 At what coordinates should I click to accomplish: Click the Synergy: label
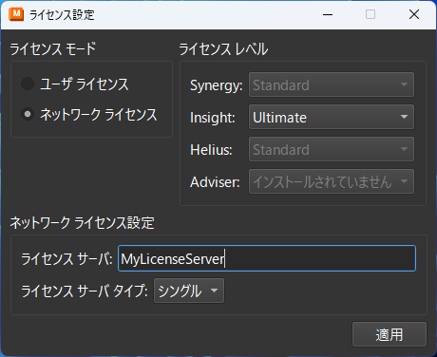click(x=217, y=85)
